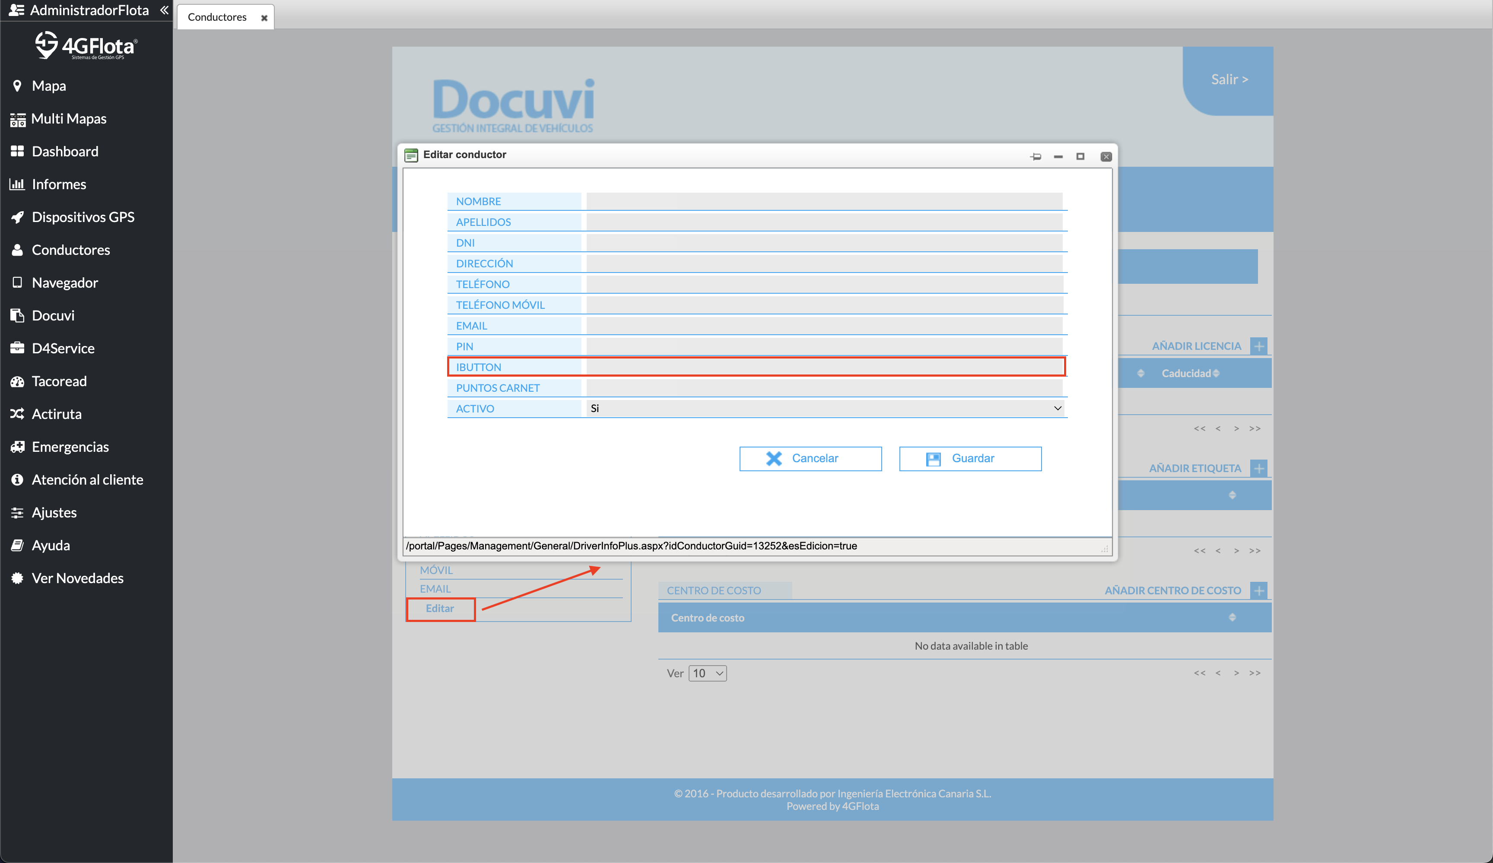
Task: Click the Ayuda book icon
Action: click(17, 546)
